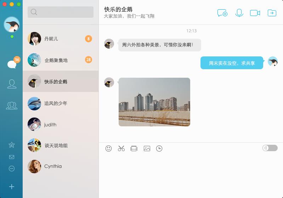Click the send file folder icon
The image size is (283, 198).
(x=272, y=13)
